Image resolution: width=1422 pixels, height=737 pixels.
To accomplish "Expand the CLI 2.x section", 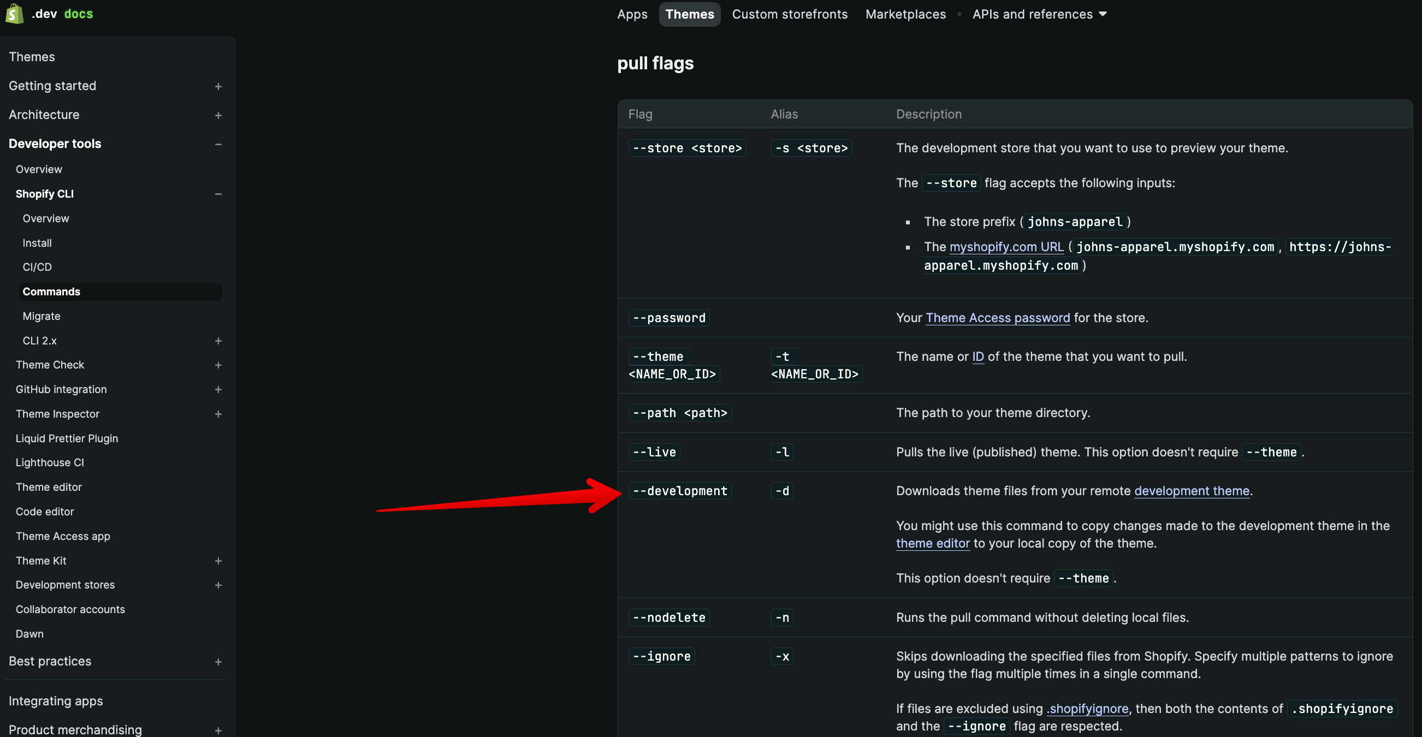I will tap(218, 341).
